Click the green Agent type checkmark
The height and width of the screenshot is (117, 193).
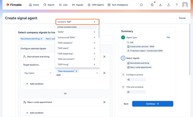123,37
